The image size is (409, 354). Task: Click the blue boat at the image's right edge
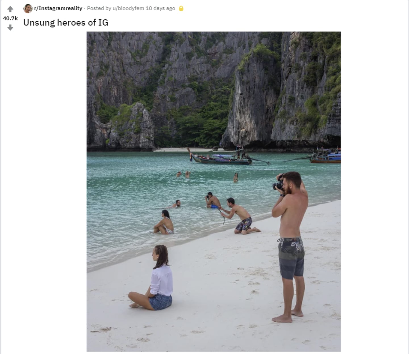coord(326,156)
